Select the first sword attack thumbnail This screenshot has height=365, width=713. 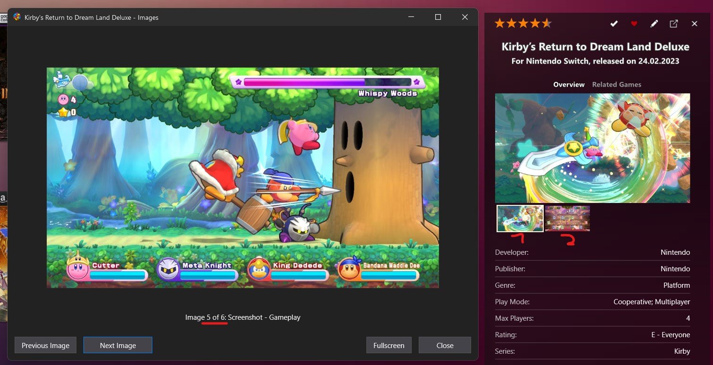click(x=520, y=219)
